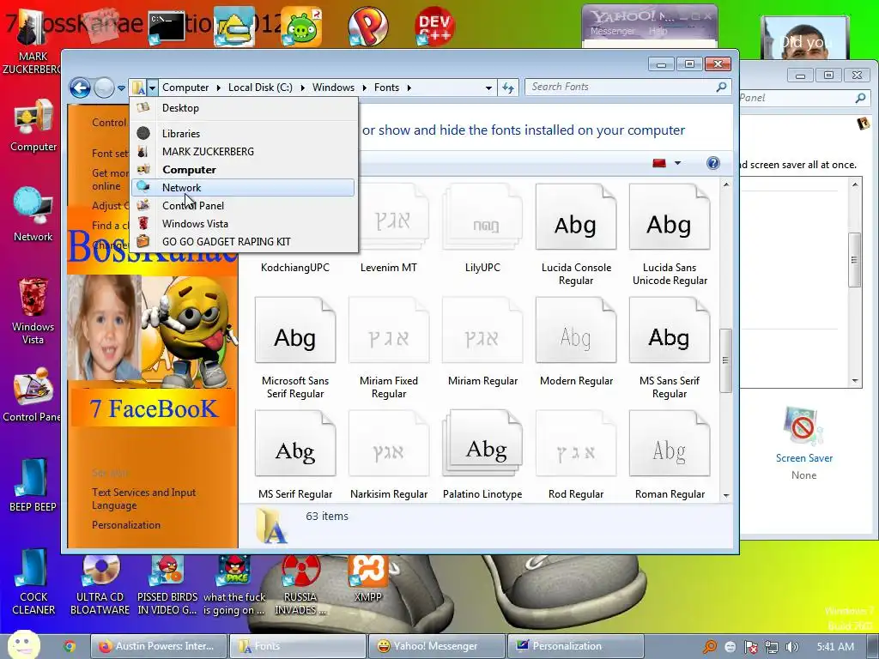Click the volume speaker tray icon
This screenshot has height=659, width=879.
[x=791, y=647]
